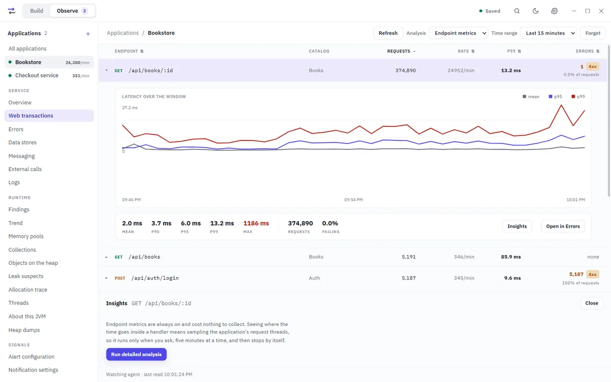
Task: Click the 24952/min rate cell
Action: click(461, 70)
